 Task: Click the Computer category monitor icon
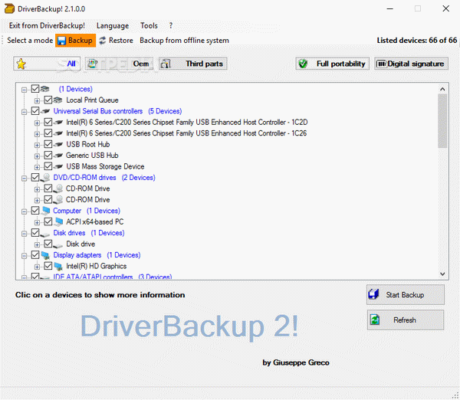click(x=45, y=211)
